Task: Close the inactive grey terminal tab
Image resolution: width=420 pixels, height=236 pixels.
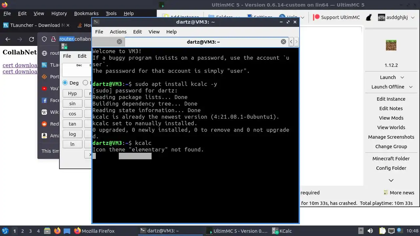Action: (119, 42)
